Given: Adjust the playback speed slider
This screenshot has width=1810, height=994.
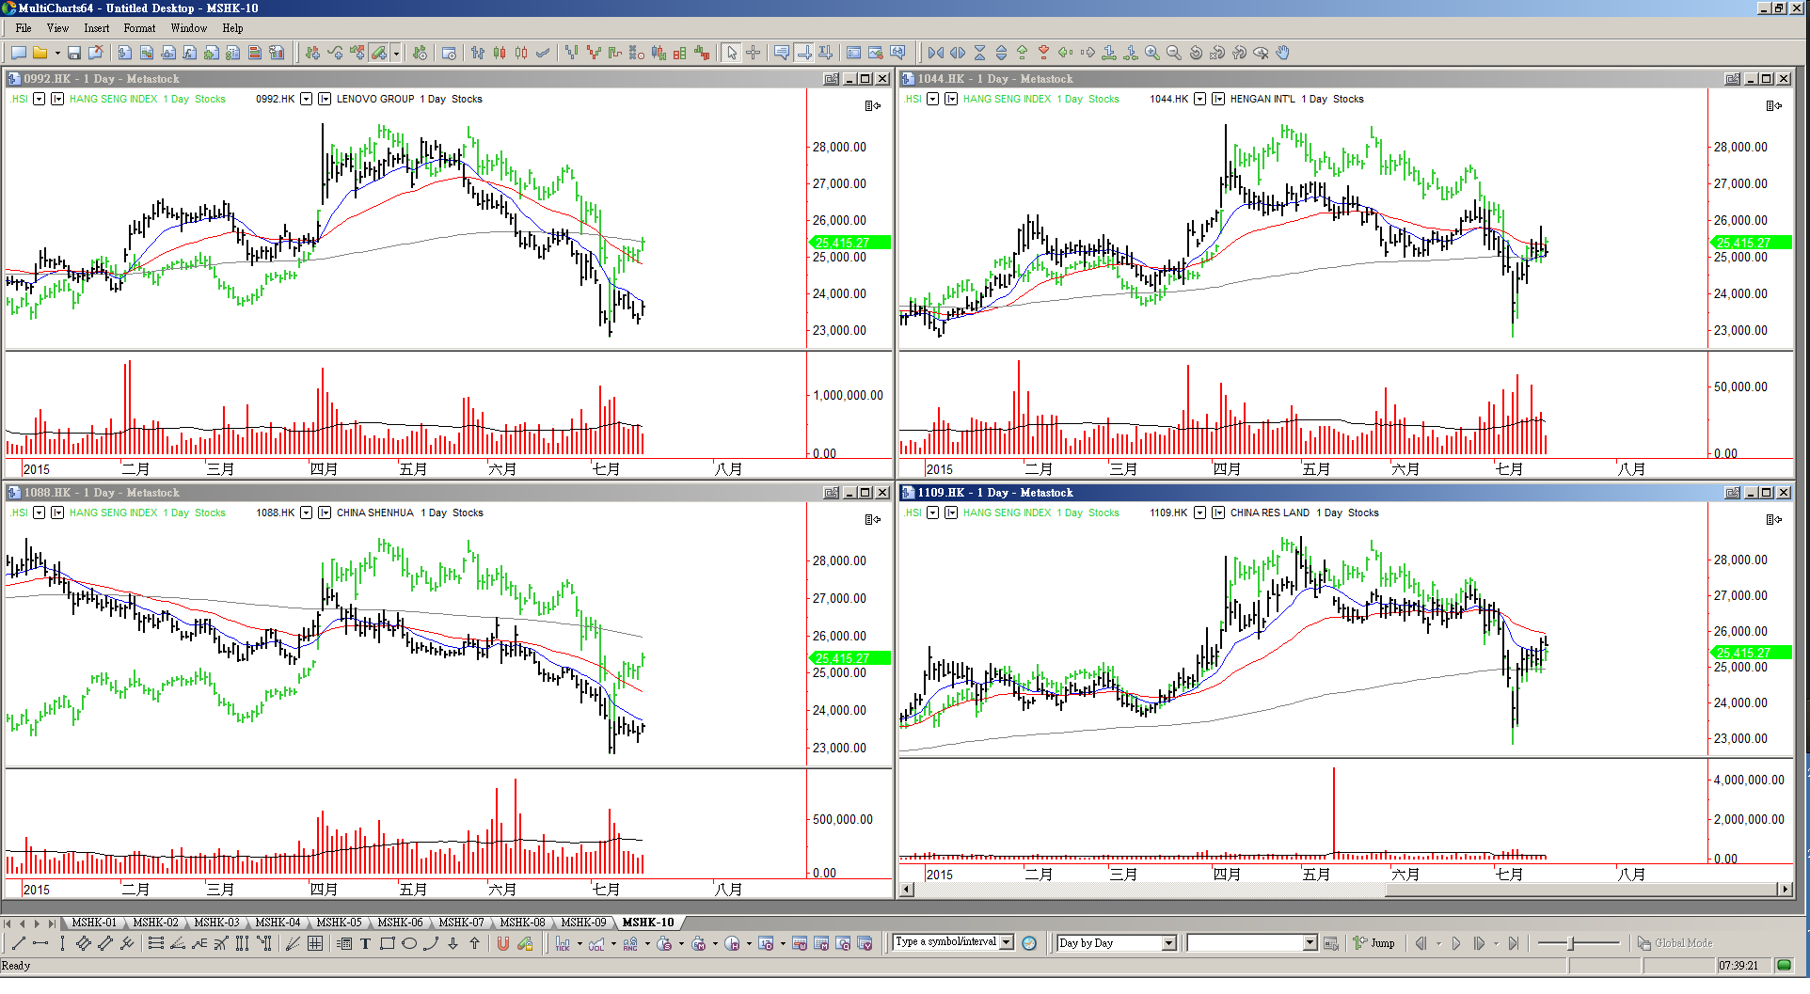Looking at the screenshot, I should [x=1571, y=943].
